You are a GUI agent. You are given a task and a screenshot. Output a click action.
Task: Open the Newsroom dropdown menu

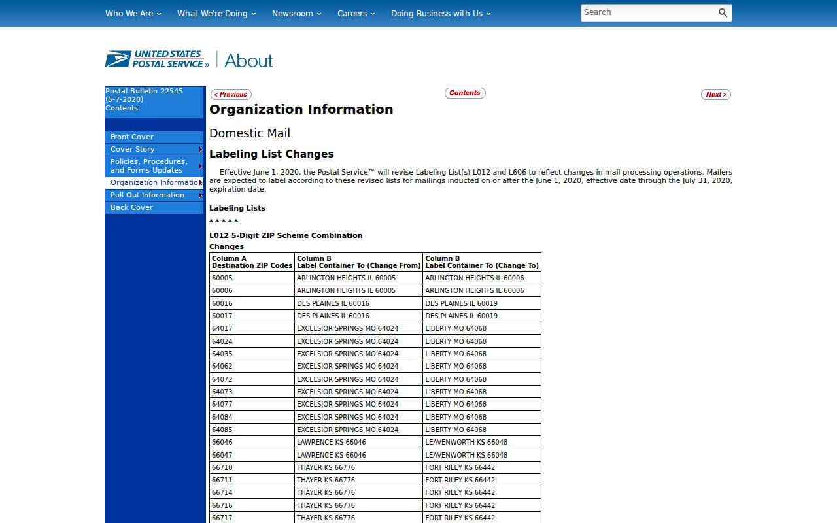coord(297,13)
